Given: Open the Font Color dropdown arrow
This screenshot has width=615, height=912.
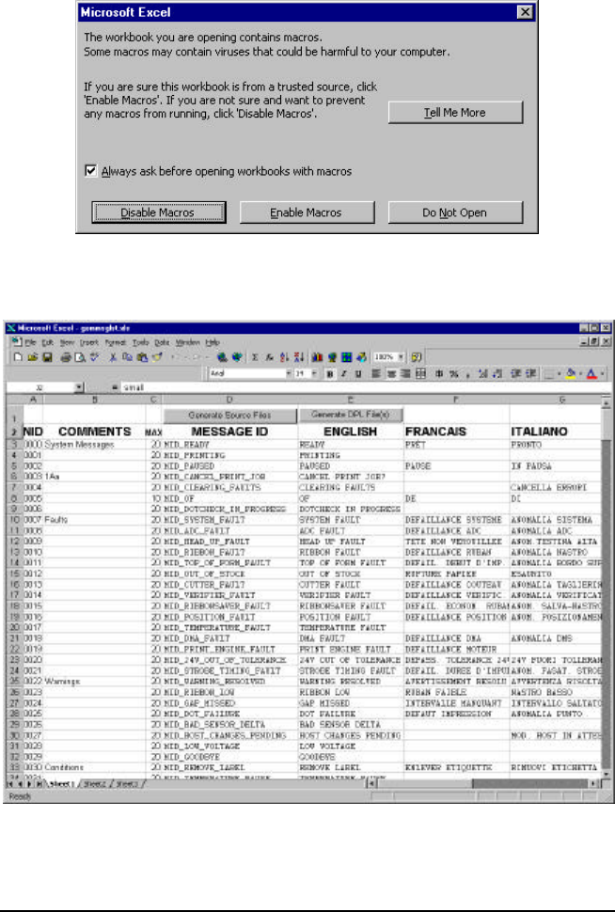Looking at the screenshot, I should pos(602,374).
